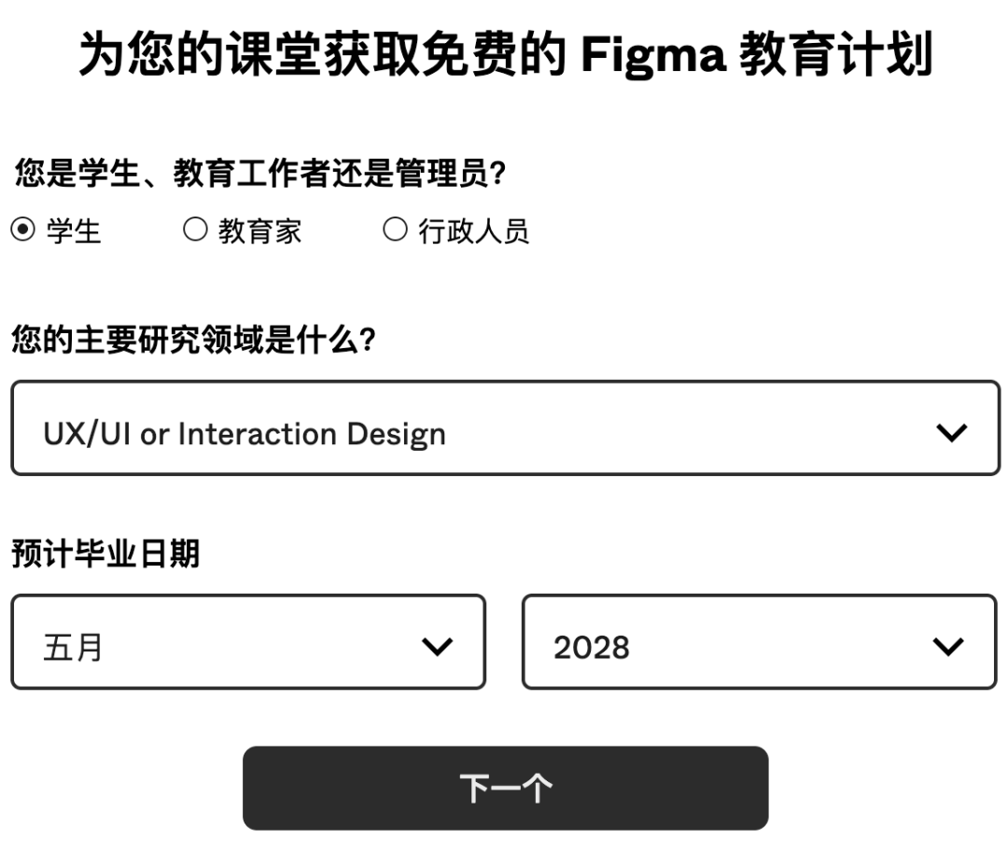The image size is (1008, 868).
Task: Click the research field chevron arrow
Action: (951, 433)
